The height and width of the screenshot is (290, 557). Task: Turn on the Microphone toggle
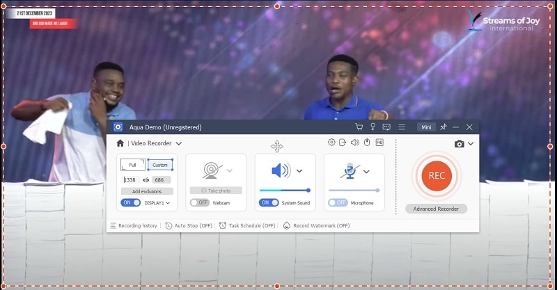coord(338,202)
